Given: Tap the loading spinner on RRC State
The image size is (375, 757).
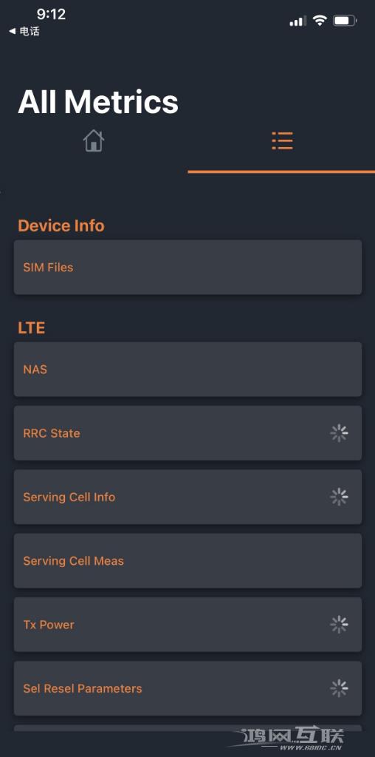Looking at the screenshot, I should point(340,433).
